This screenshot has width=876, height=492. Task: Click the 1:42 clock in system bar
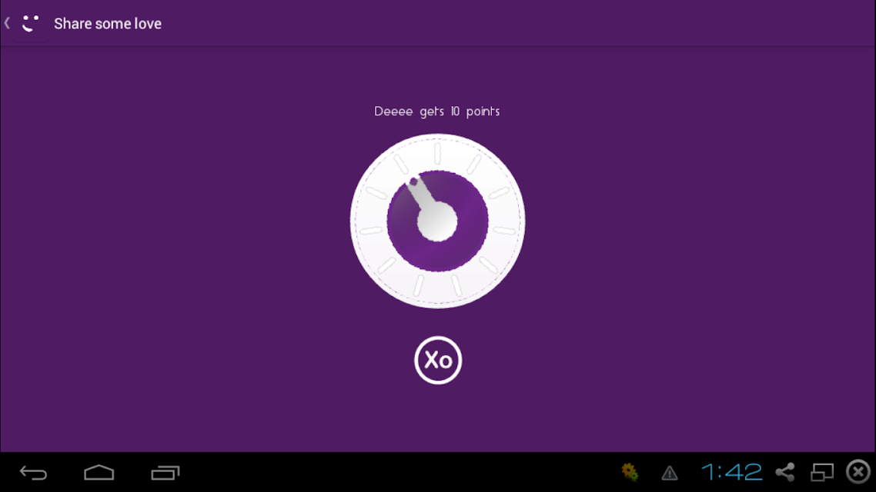[731, 473]
